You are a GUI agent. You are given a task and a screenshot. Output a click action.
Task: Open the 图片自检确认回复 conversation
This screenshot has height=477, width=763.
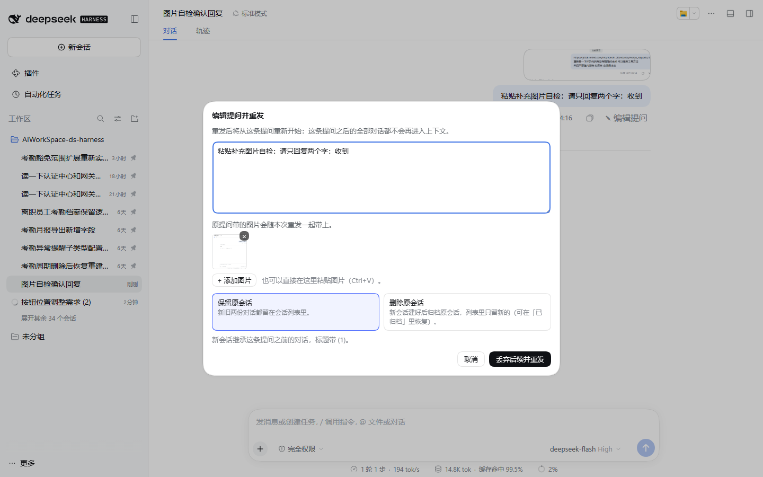click(74, 284)
